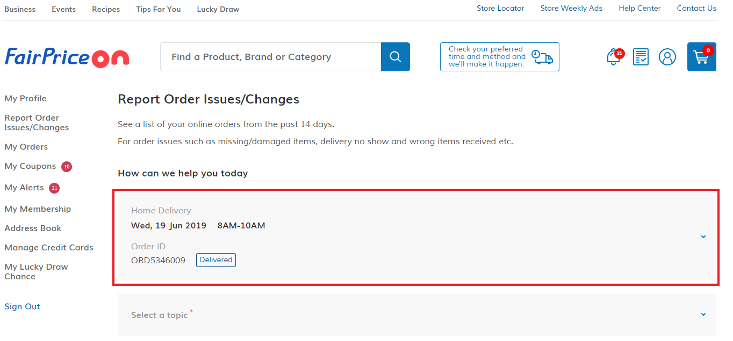Open the Recipes menu item
The image size is (733, 341).
[x=106, y=9]
